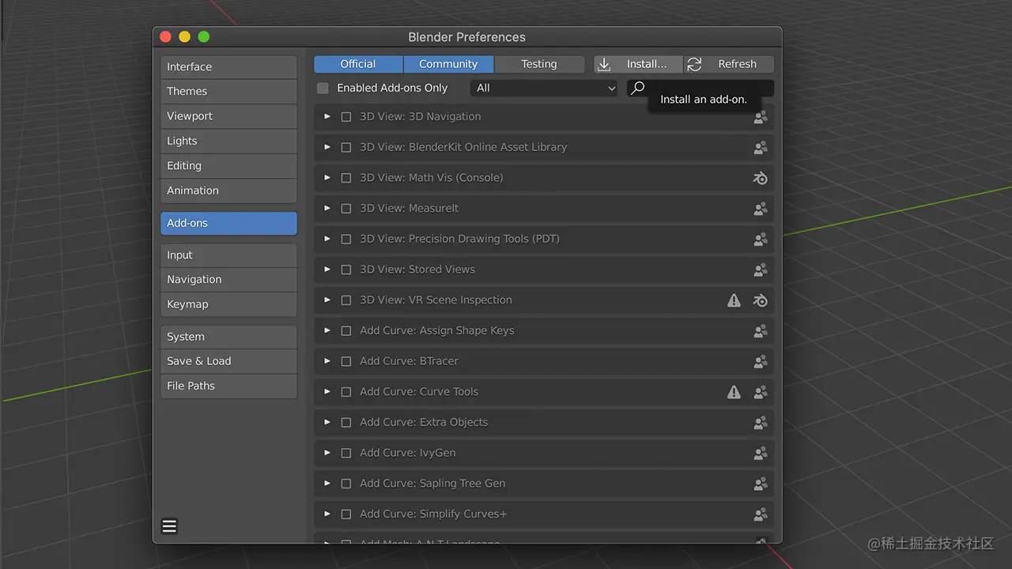
Task: Open the Keymap preferences section
Action: click(x=228, y=304)
